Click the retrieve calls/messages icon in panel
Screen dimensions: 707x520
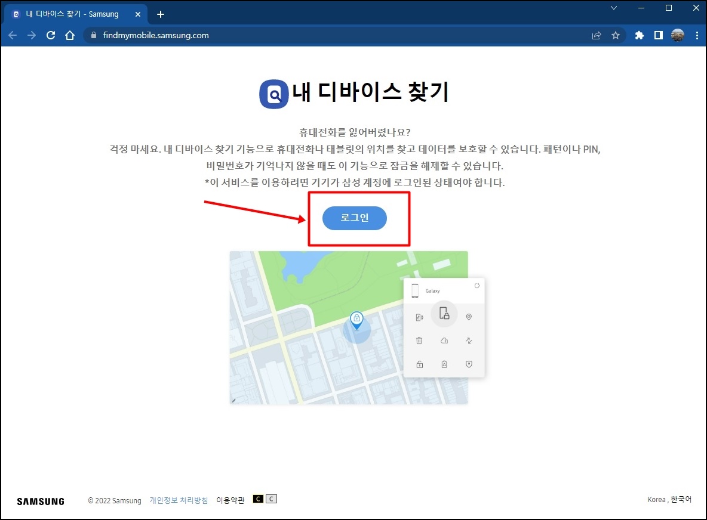(x=469, y=341)
